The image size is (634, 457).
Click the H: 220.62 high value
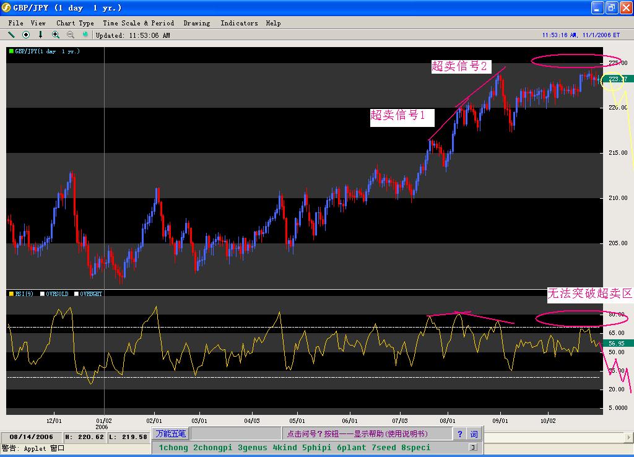click(x=84, y=437)
